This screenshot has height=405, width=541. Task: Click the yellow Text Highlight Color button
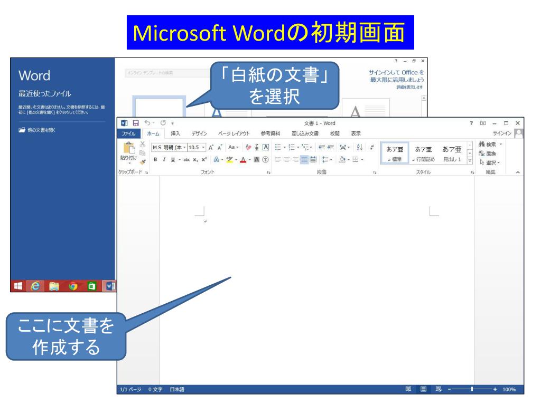(x=229, y=159)
